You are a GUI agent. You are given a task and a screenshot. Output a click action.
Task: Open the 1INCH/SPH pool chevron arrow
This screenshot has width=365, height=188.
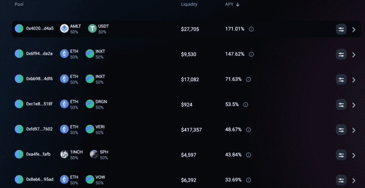(x=354, y=155)
